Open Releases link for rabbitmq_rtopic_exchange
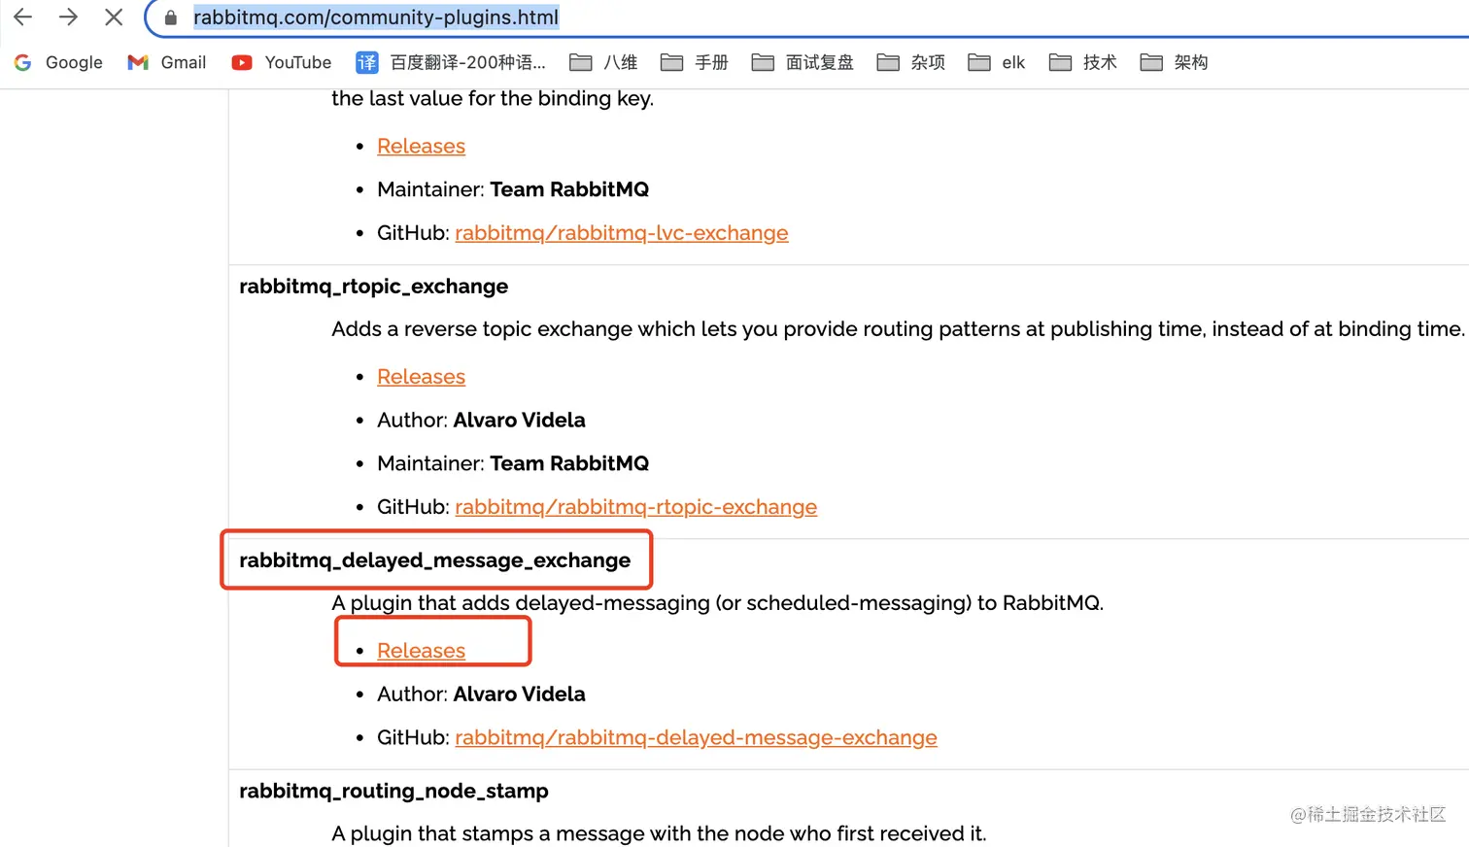This screenshot has height=847, width=1469. pos(421,377)
